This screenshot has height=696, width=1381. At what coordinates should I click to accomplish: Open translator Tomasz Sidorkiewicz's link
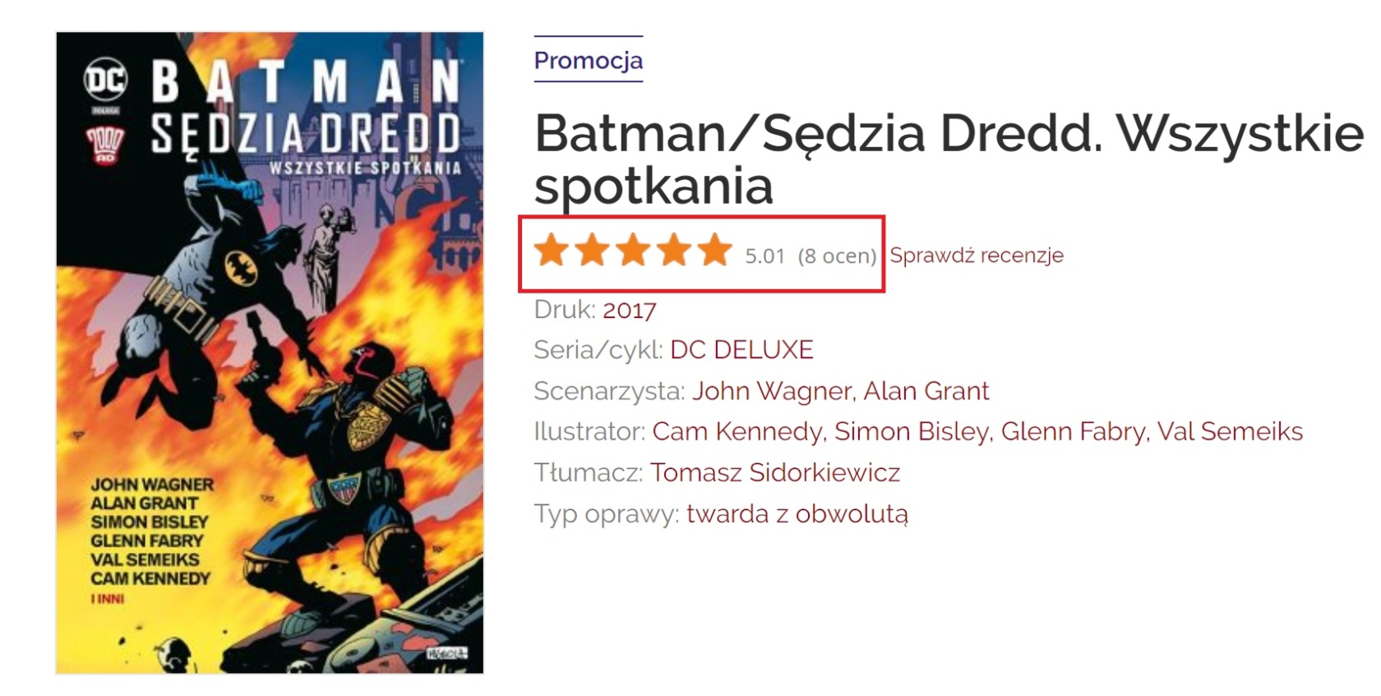pos(775,472)
